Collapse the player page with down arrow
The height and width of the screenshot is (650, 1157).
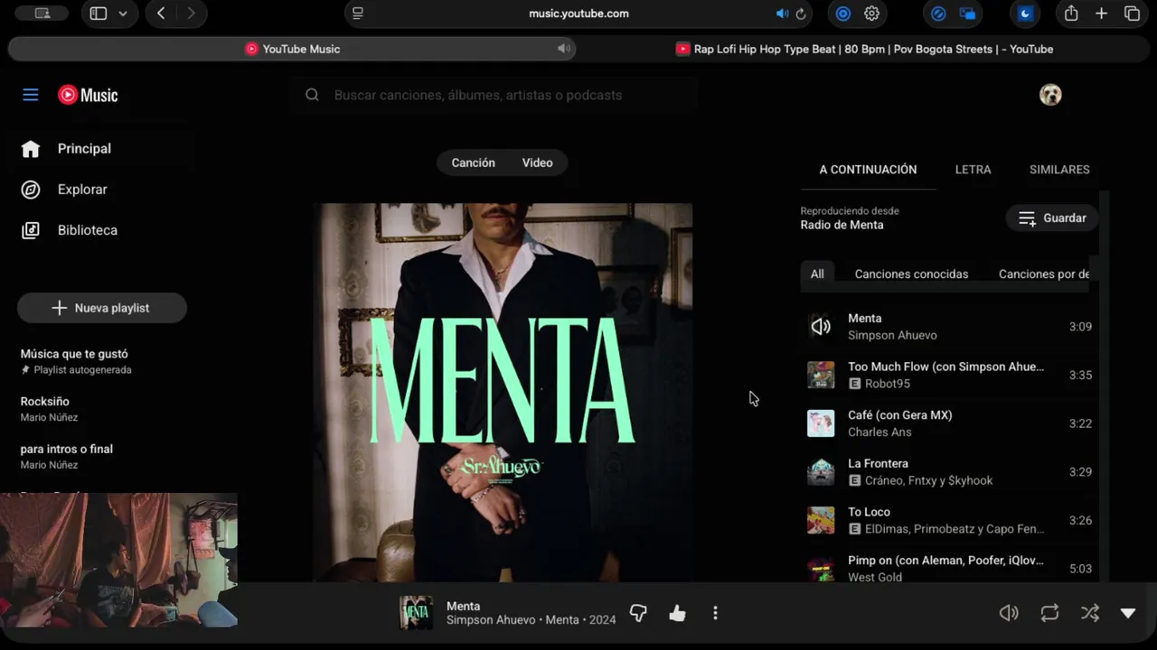(1128, 613)
